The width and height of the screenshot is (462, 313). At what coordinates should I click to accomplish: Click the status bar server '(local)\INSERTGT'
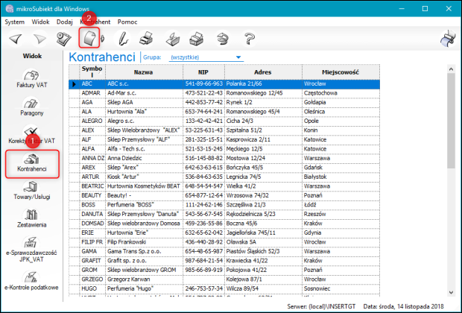tap(332, 307)
